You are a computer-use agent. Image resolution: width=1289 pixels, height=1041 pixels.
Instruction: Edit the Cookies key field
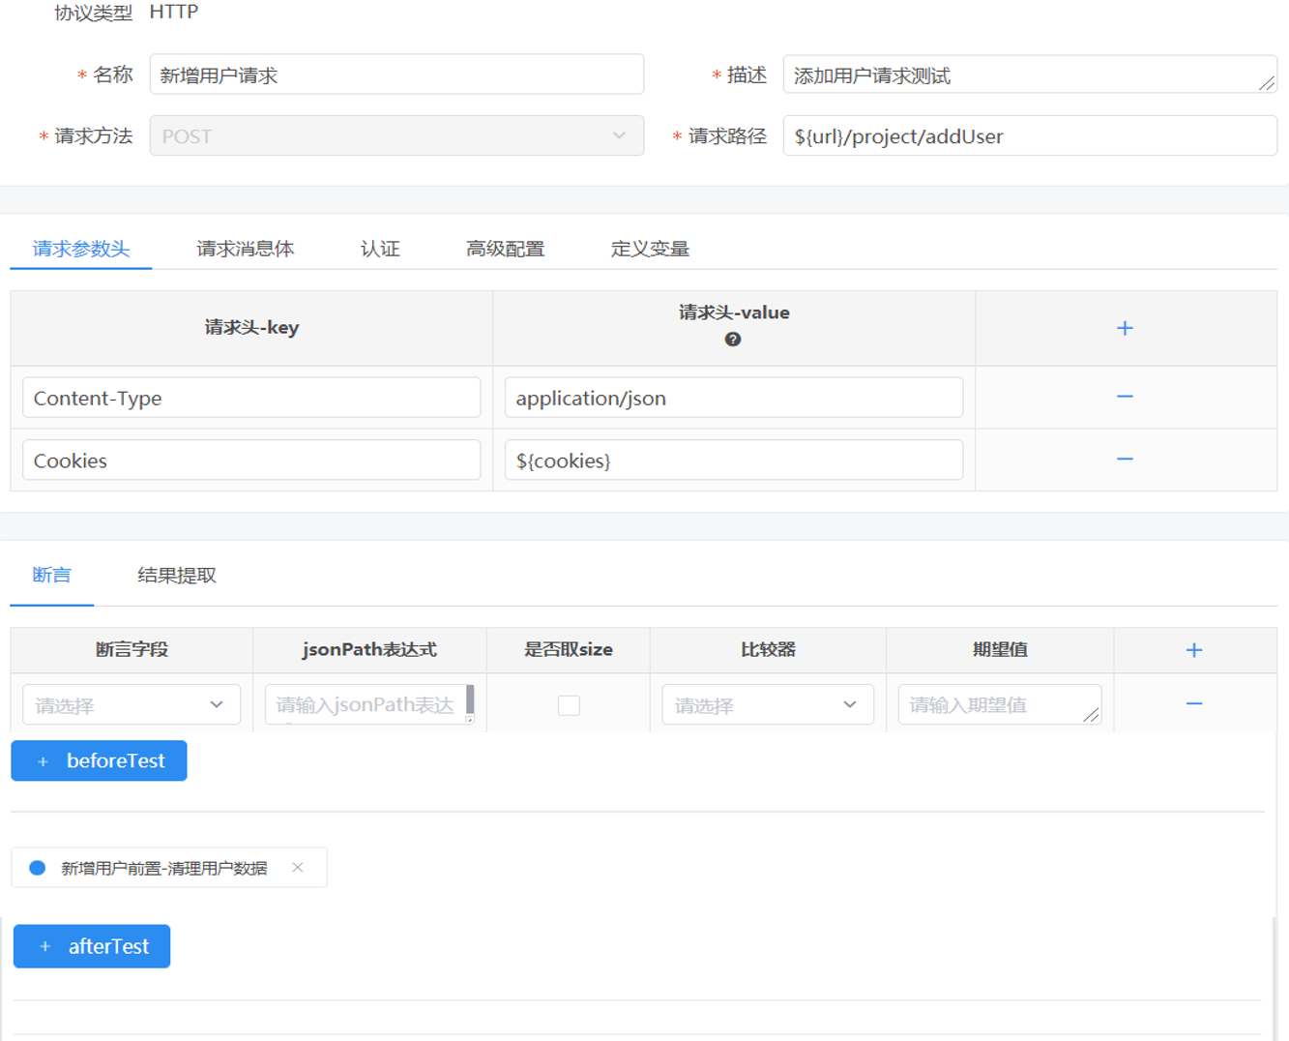click(251, 460)
